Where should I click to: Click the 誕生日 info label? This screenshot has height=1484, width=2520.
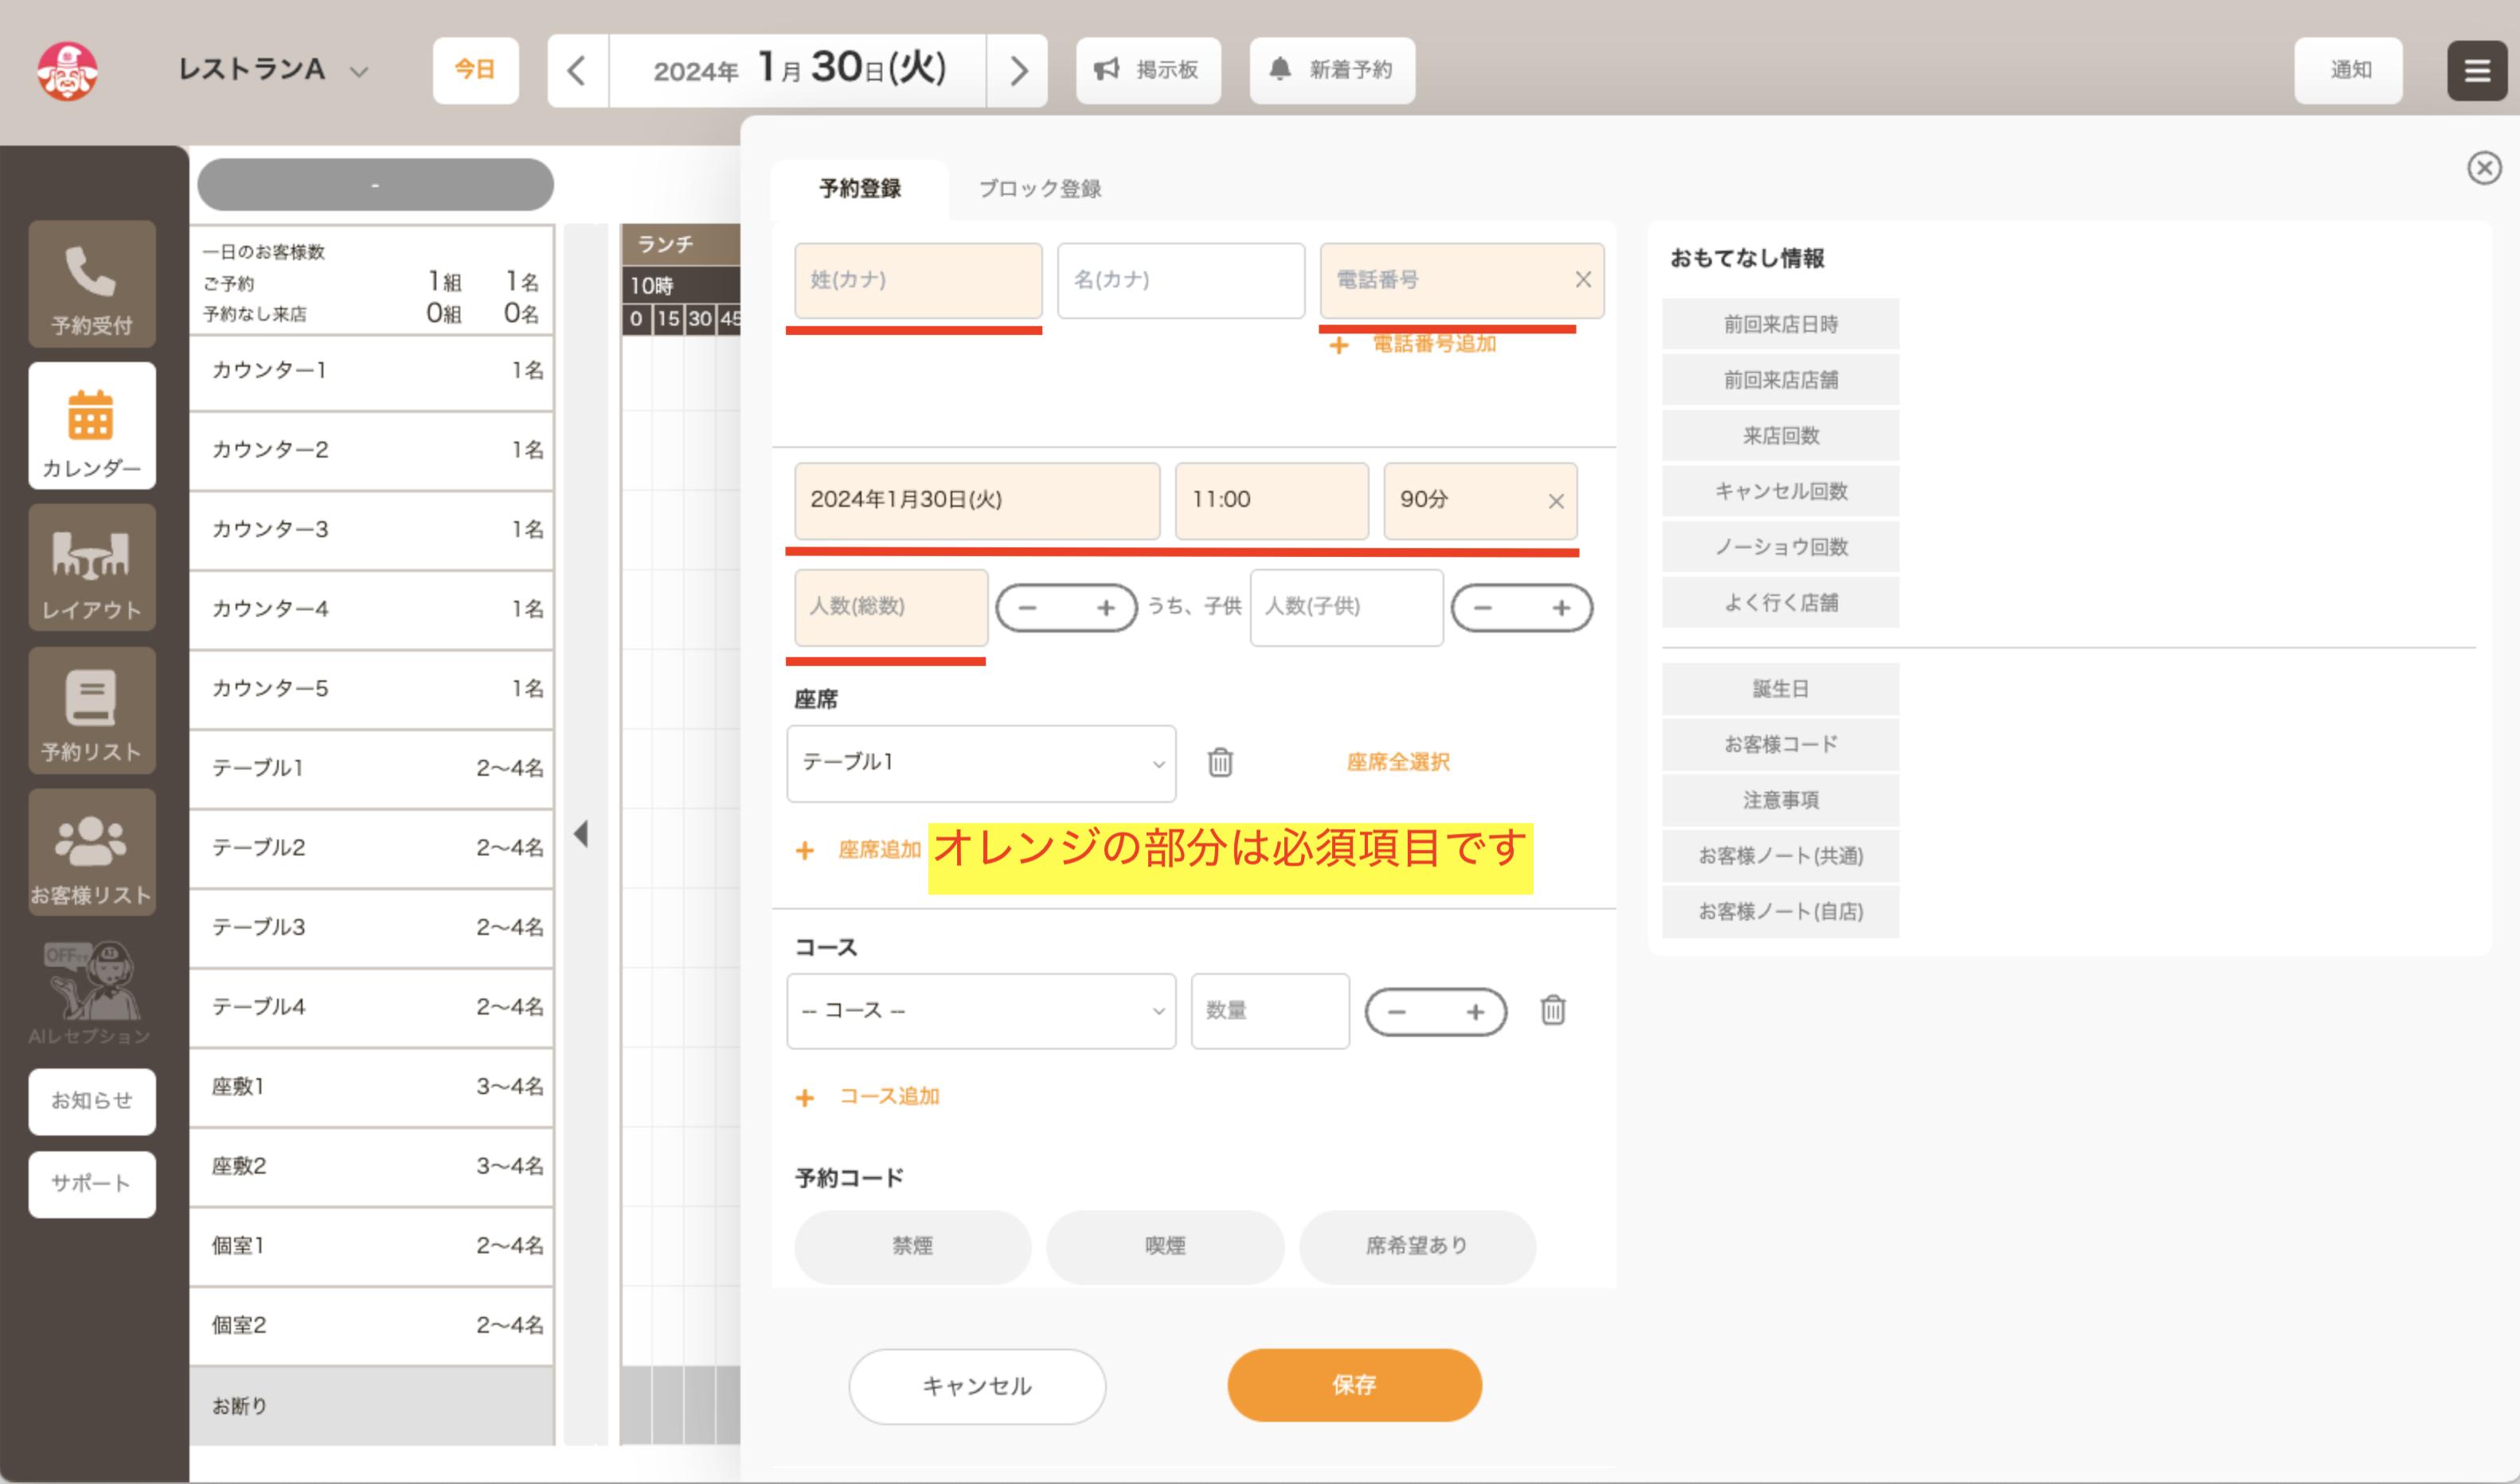point(1780,689)
